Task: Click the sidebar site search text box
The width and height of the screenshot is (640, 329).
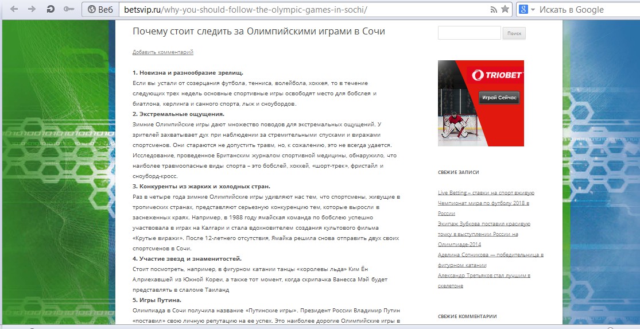Action: tap(469, 33)
